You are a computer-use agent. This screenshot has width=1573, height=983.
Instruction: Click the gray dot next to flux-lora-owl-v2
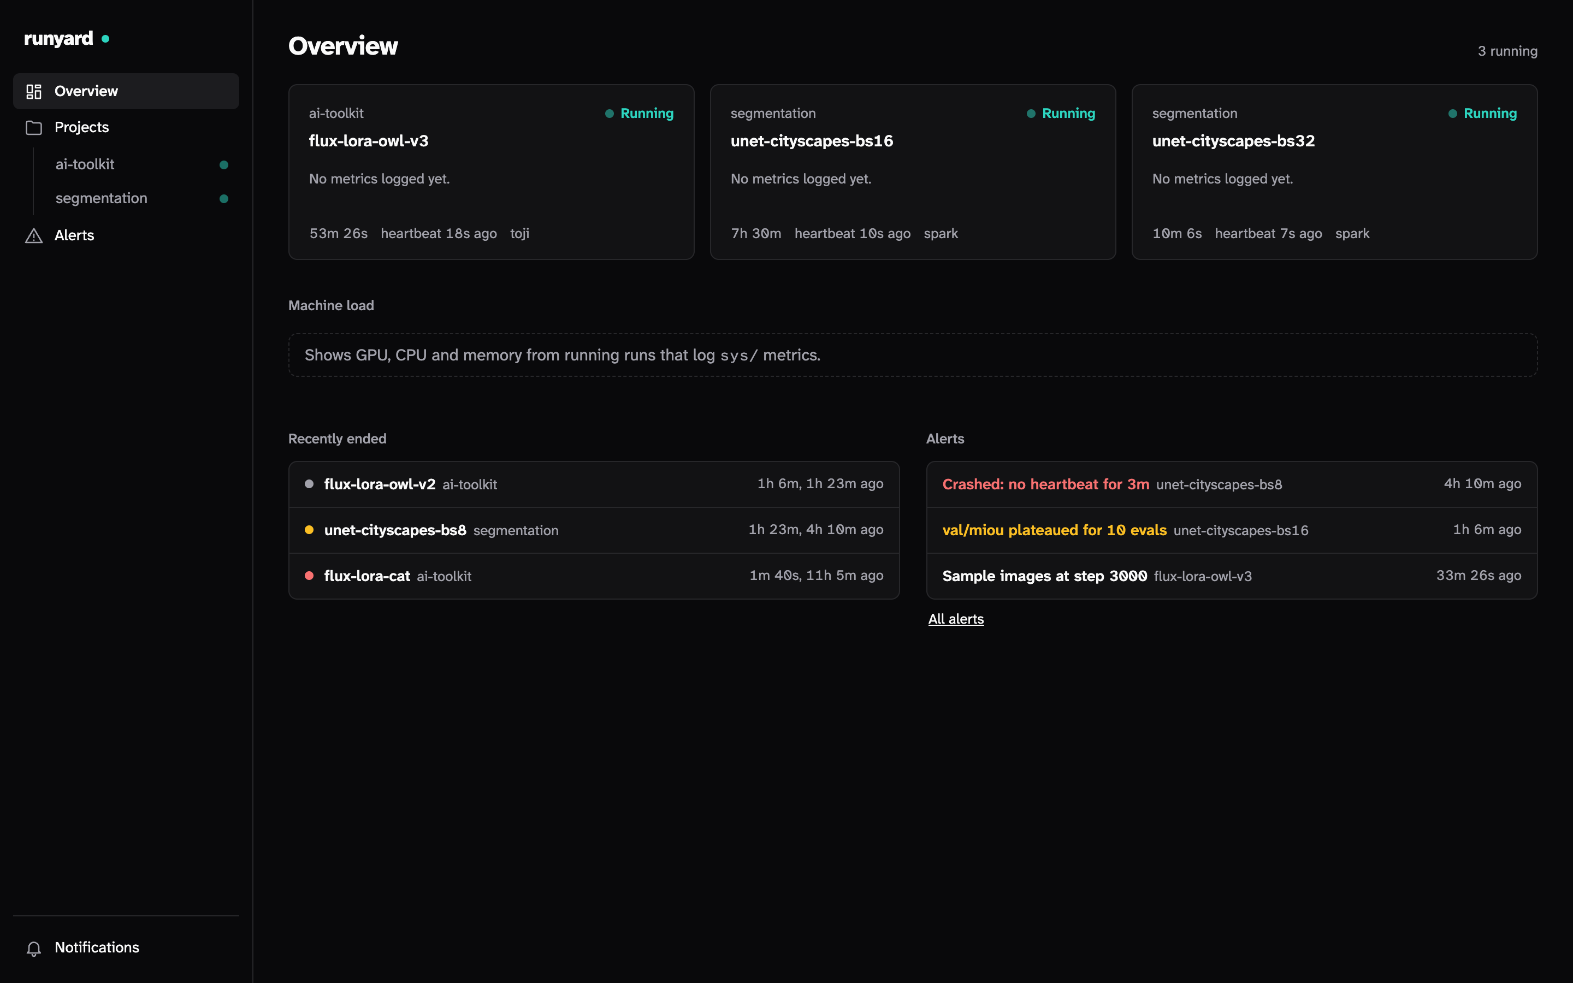coord(309,484)
